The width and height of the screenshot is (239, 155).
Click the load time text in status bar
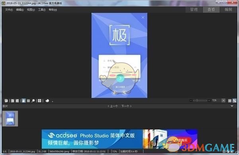[x=129, y=151]
